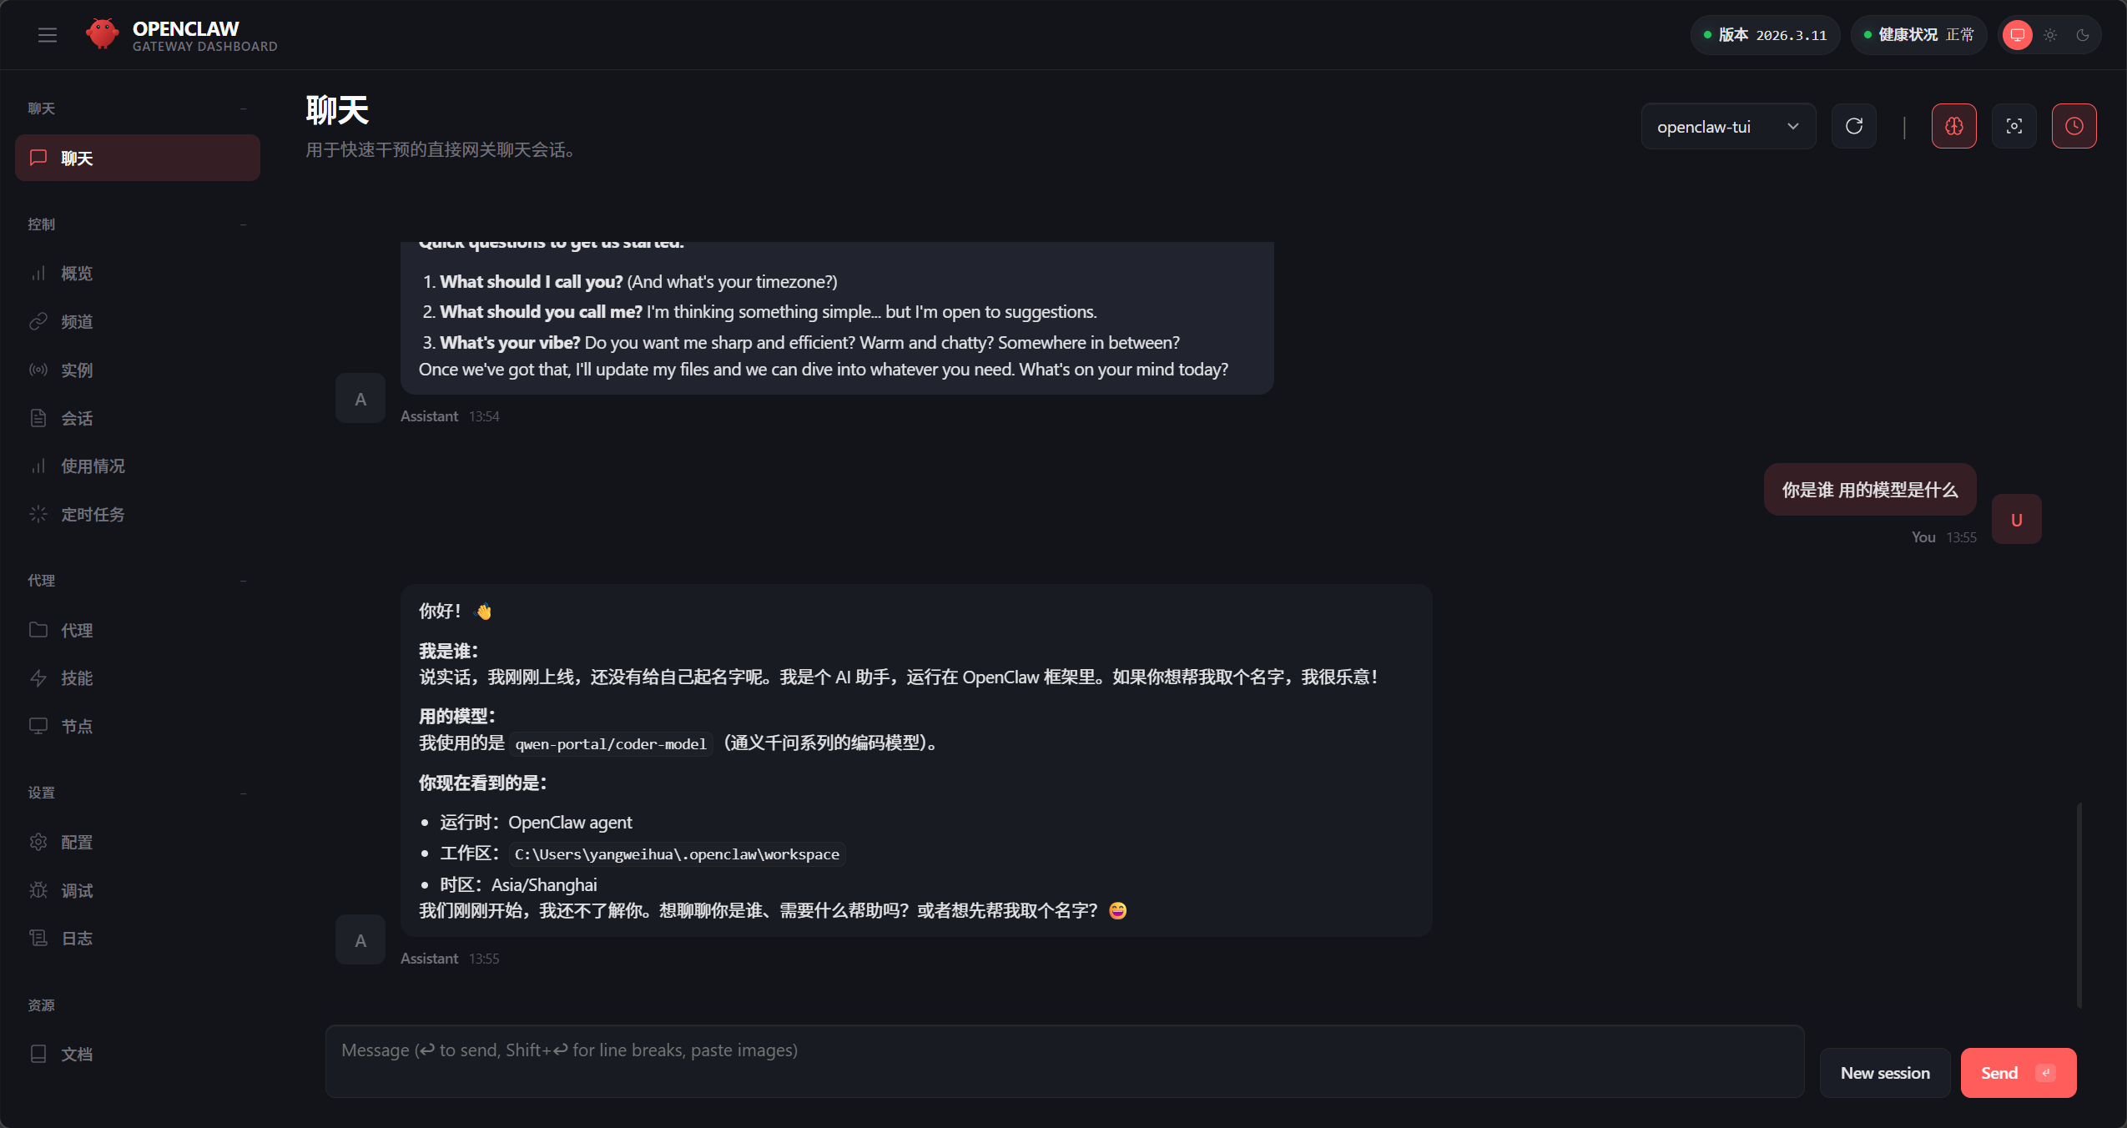Image resolution: width=2127 pixels, height=1128 pixels.
Task: Open 配置 (Configuration) from the sidebar
Action: pos(77,842)
